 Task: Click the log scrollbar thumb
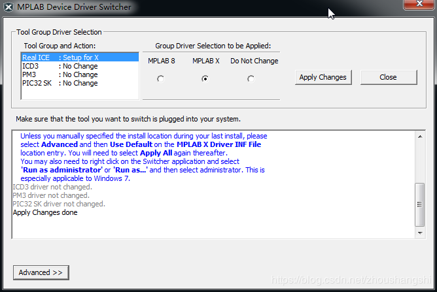420,204
